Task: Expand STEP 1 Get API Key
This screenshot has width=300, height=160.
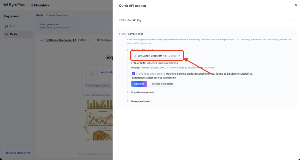Action: click(293, 20)
